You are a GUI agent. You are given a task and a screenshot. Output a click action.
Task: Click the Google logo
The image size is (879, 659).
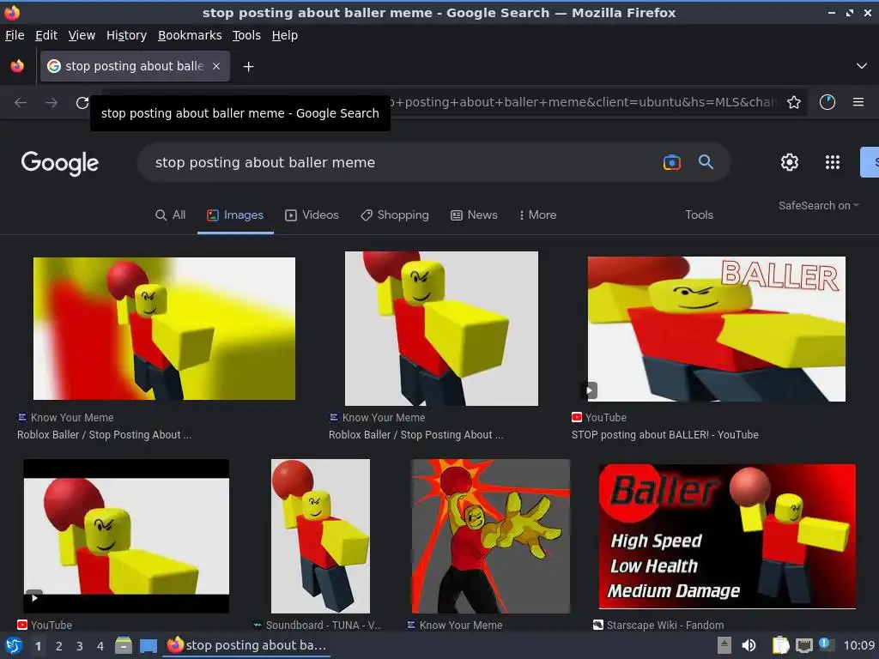point(60,163)
